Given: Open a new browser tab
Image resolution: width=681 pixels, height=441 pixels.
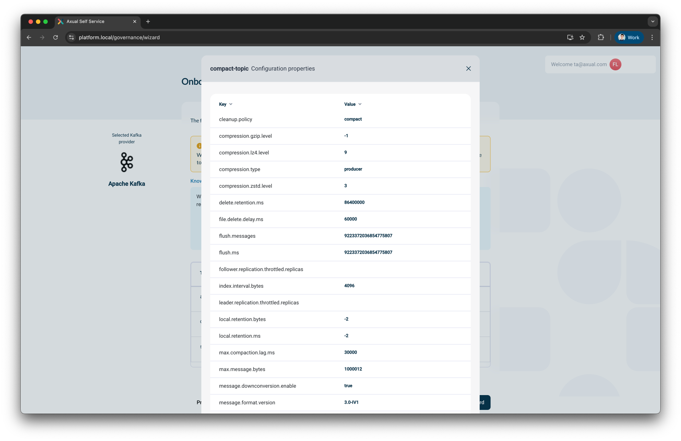Looking at the screenshot, I should (x=148, y=21).
